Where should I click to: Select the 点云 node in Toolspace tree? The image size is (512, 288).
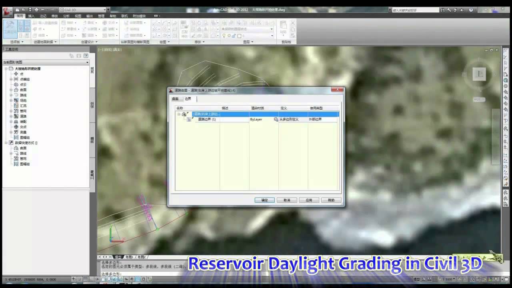[x=23, y=84]
